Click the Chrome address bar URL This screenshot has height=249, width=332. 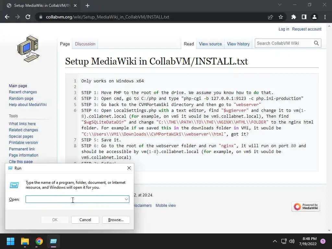coord(107,17)
